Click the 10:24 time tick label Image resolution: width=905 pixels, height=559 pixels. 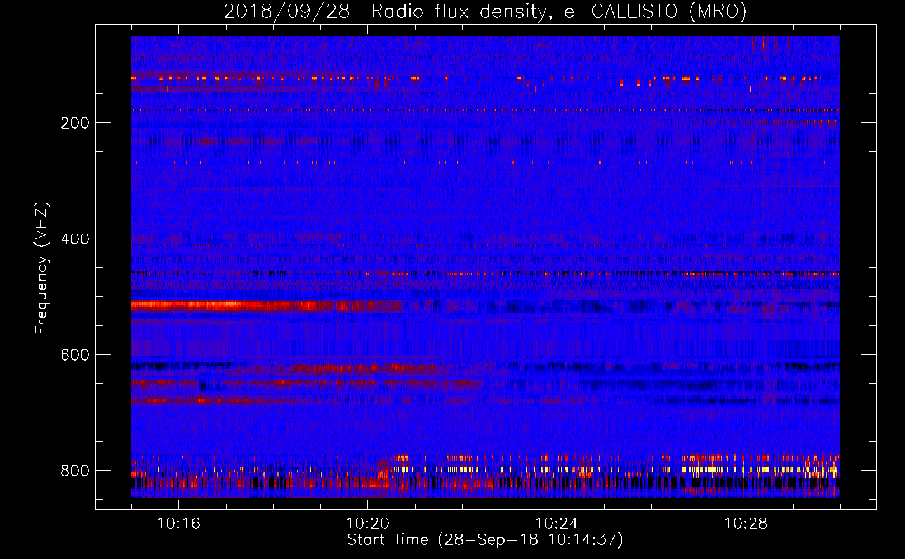[557, 523]
